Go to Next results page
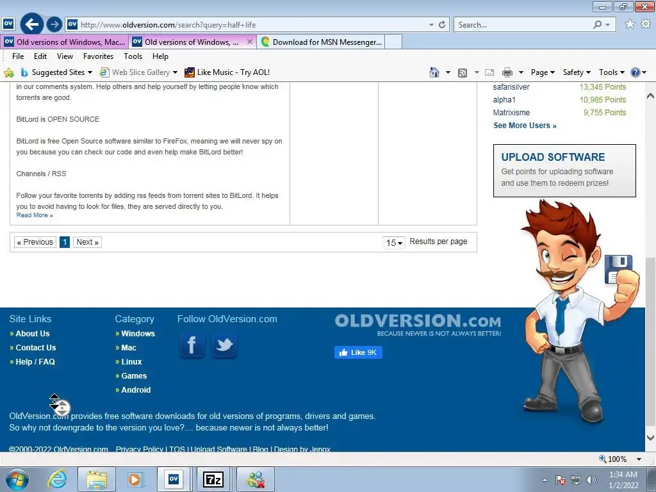The height and width of the screenshot is (492, 656). pos(87,242)
